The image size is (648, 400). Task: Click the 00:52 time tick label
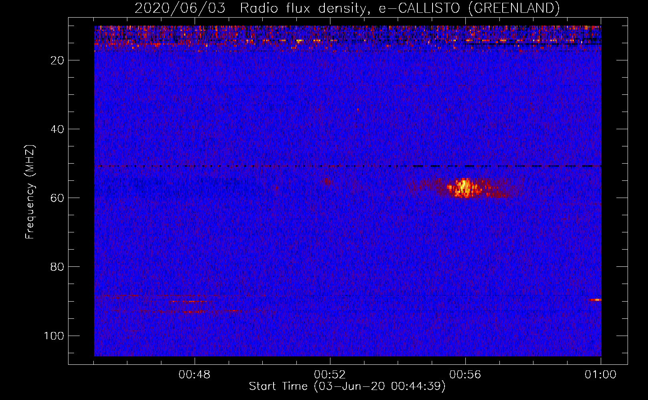tap(330, 375)
